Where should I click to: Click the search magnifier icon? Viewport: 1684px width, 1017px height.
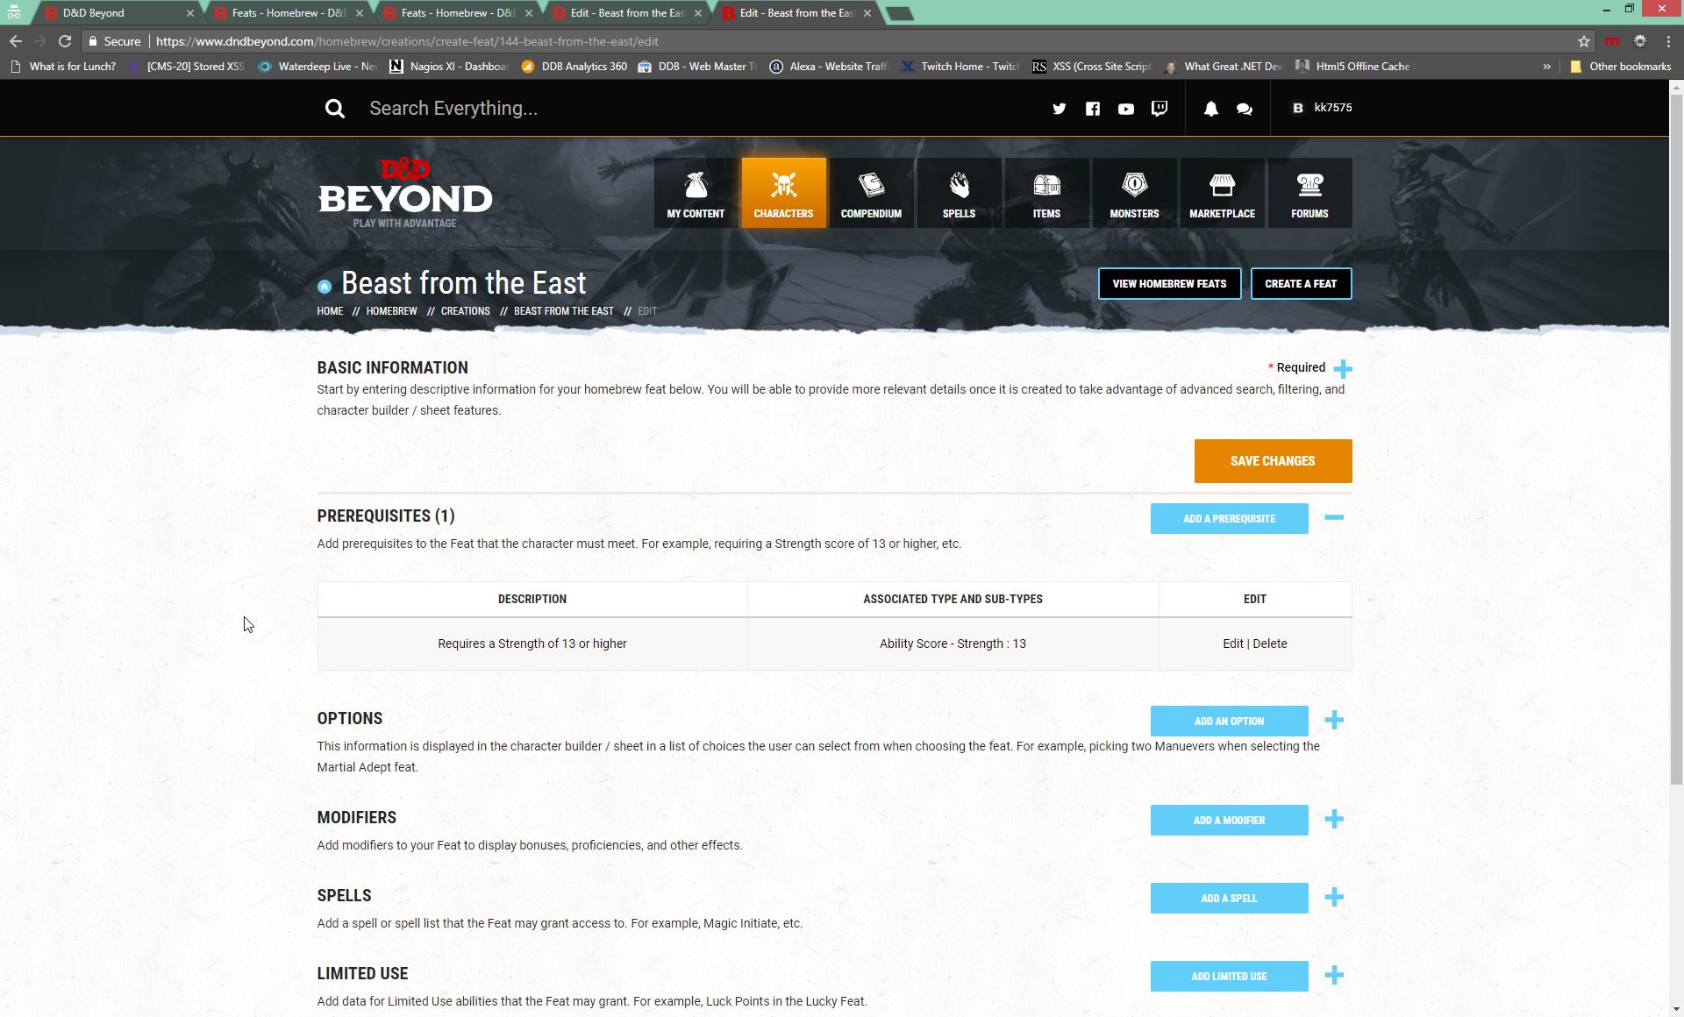pyautogui.click(x=334, y=109)
